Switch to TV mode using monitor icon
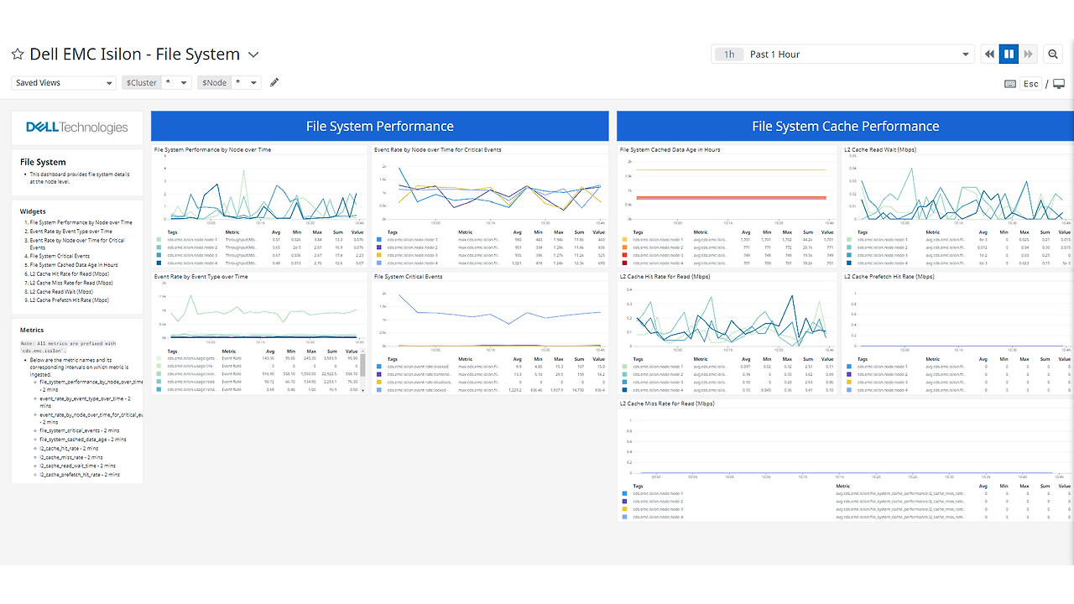Image resolution: width=1074 pixels, height=604 pixels. tap(1059, 84)
